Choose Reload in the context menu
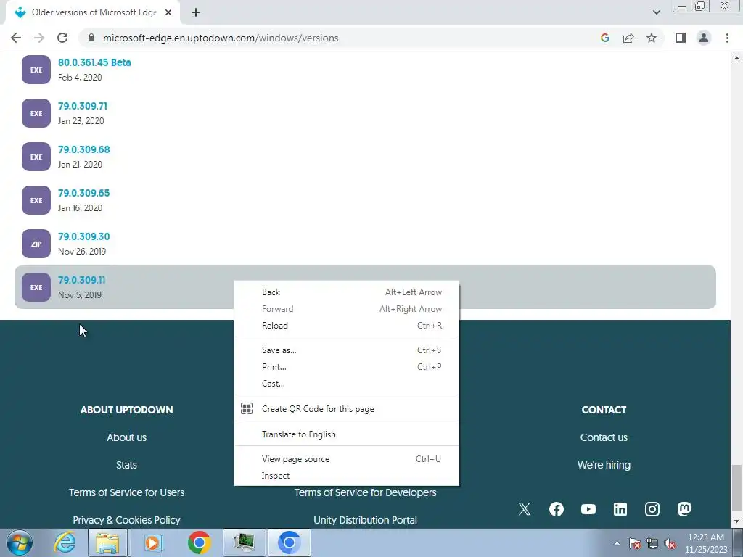 coord(346,326)
